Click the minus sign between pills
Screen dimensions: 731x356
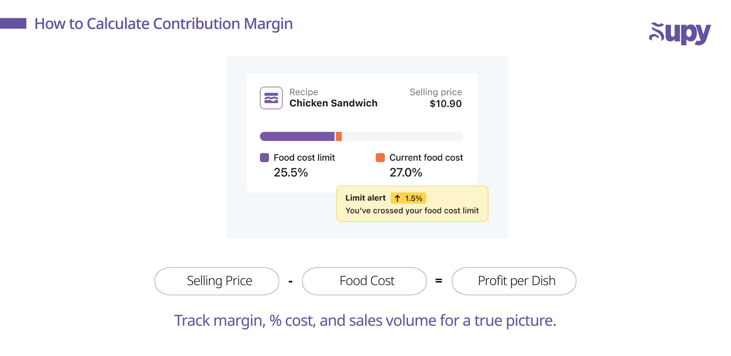tap(290, 282)
